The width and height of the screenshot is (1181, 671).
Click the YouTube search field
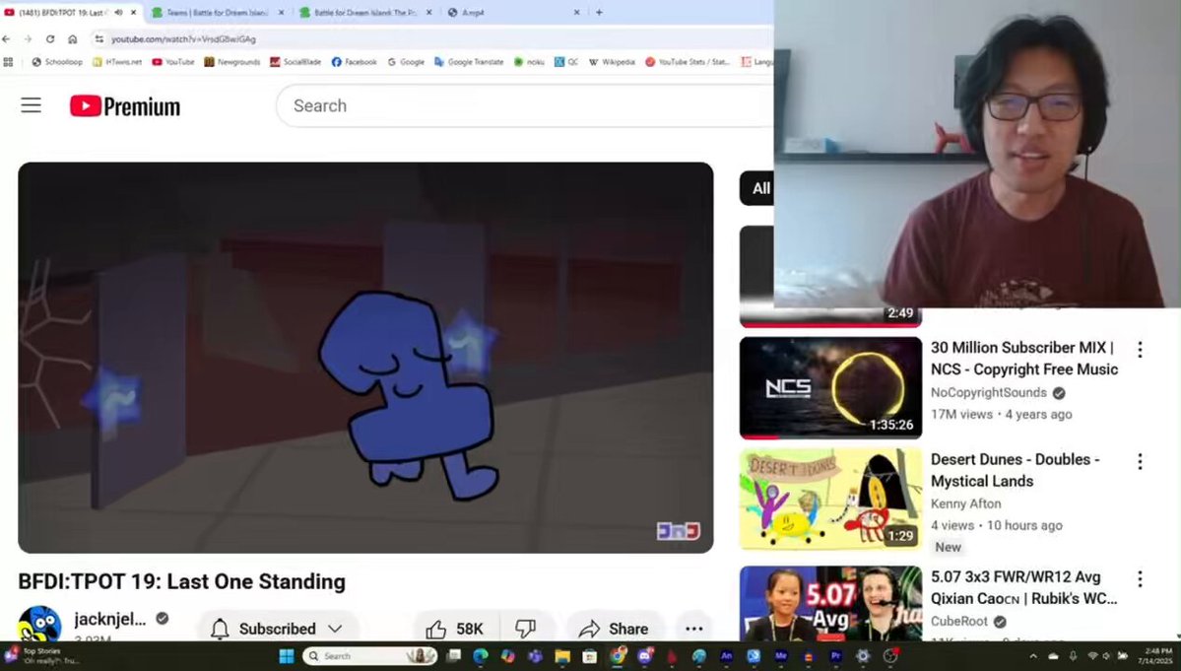pos(524,106)
